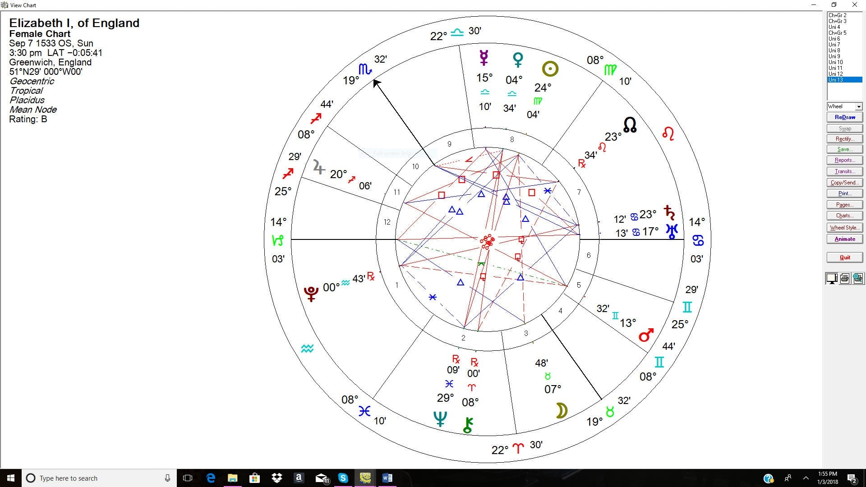Click the monitor screen output icon
The width and height of the screenshot is (866, 487).
click(x=832, y=279)
